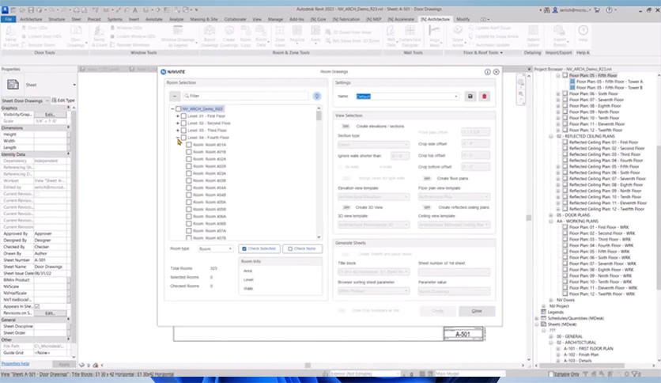
Task: Check Level 04 - Fourth Floor checkbox
Action: pos(183,138)
